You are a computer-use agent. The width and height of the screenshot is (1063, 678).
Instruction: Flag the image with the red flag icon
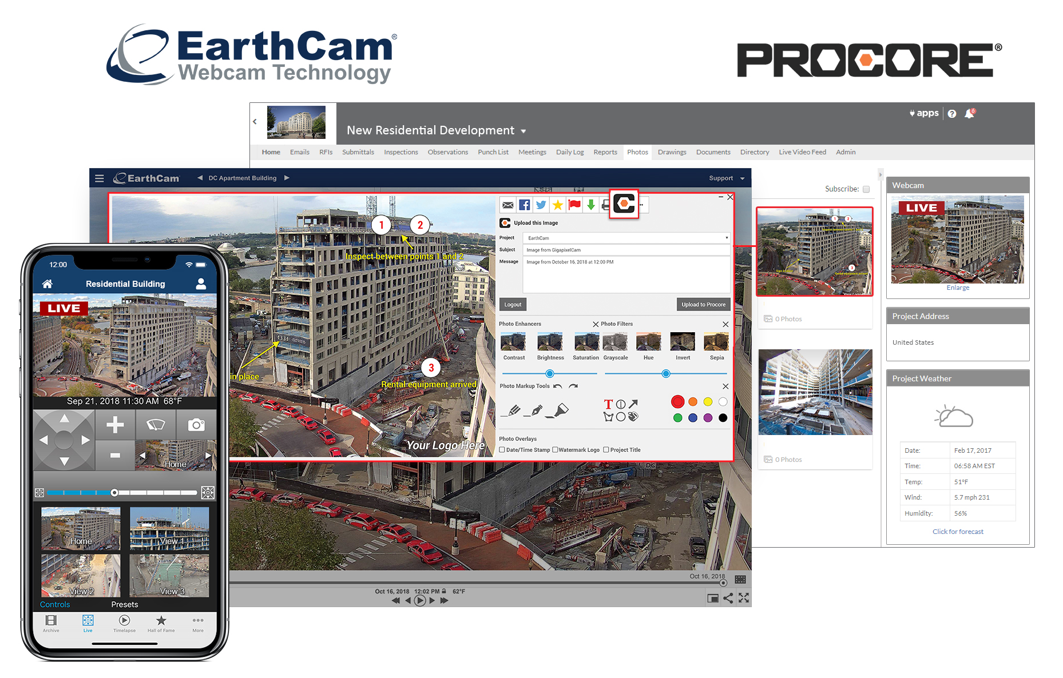point(574,205)
